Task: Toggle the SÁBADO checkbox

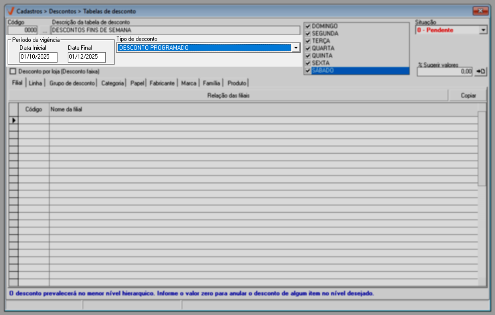Action: (308, 70)
